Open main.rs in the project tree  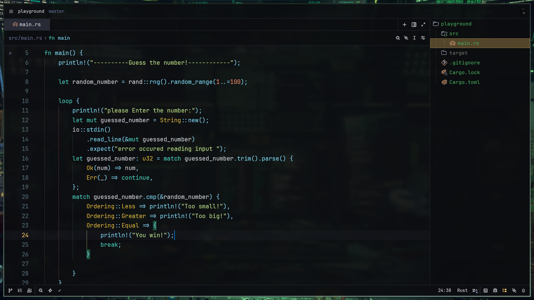coord(480,43)
